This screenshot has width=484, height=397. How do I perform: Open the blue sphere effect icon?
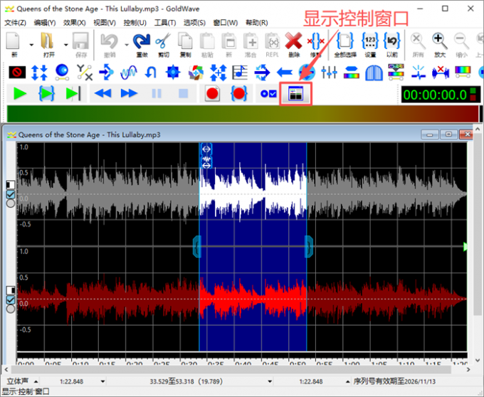click(x=62, y=73)
